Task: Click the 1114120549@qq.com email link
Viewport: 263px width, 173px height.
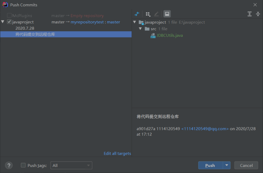Action: pos(205,129)
